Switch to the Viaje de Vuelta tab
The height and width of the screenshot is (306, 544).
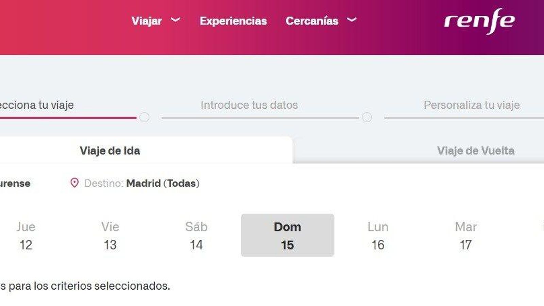pos(476,150)
